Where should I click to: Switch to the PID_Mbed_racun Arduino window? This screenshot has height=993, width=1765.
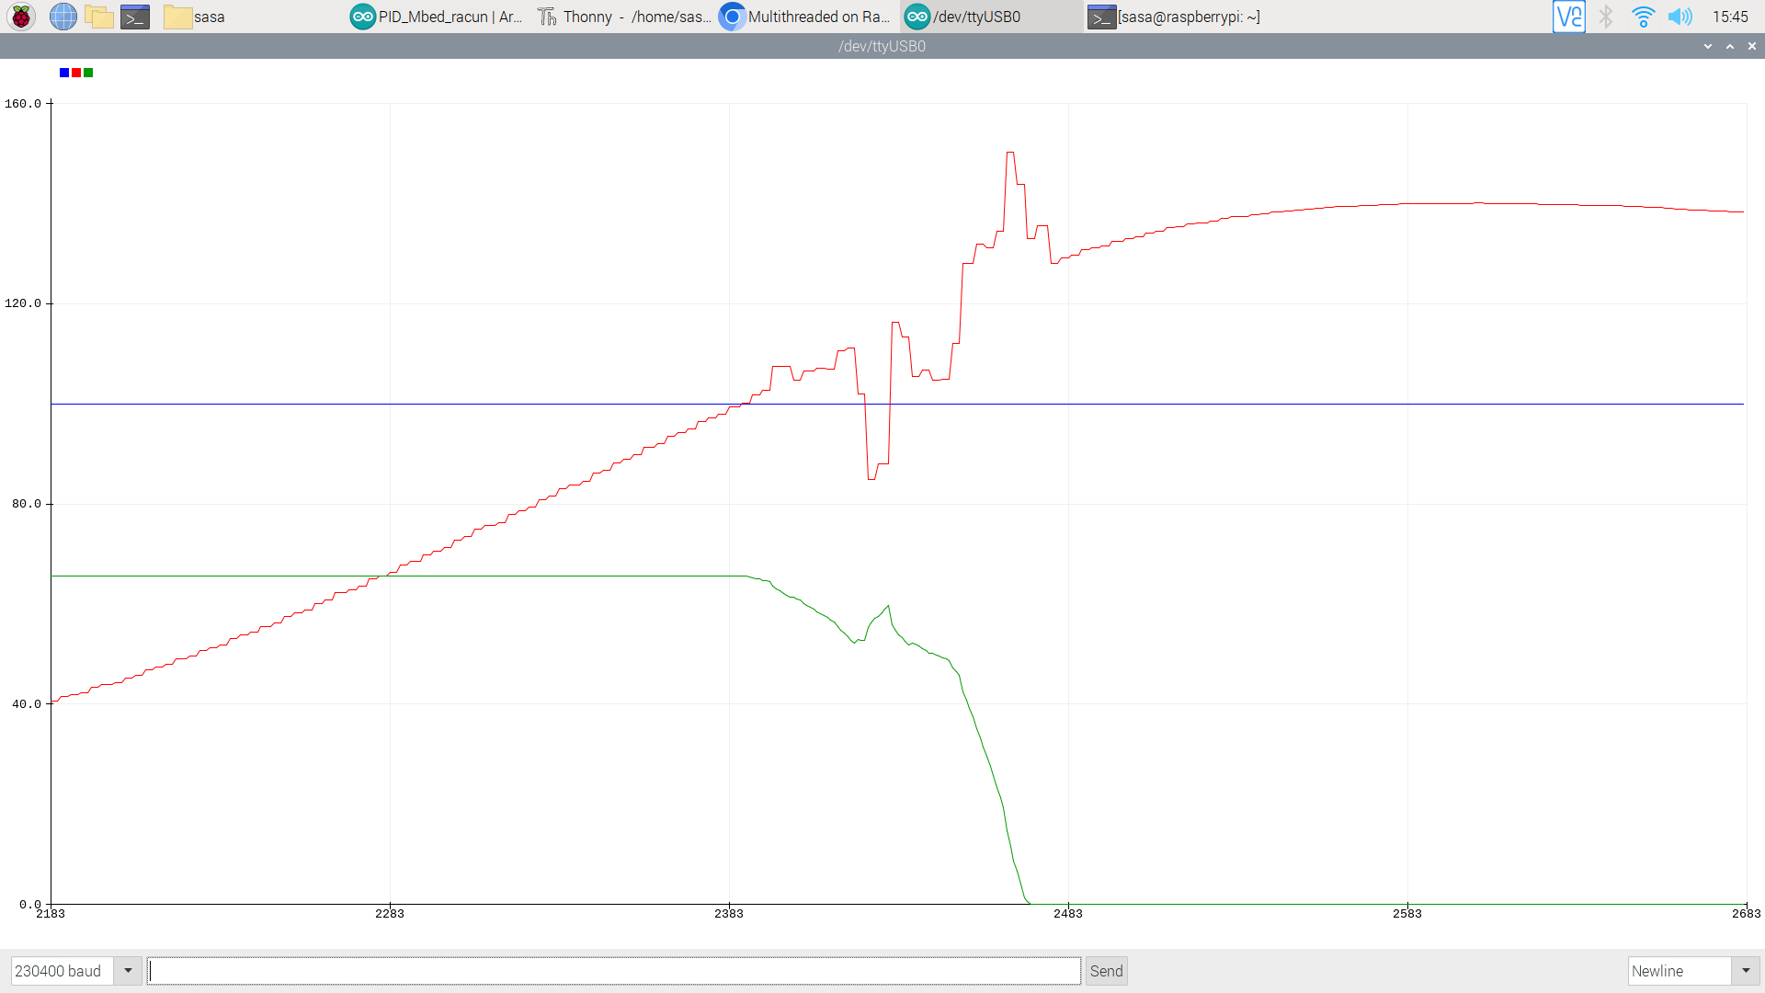[x=437, y=17]
